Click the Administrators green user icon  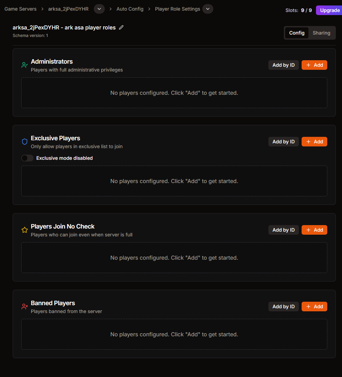25,65
